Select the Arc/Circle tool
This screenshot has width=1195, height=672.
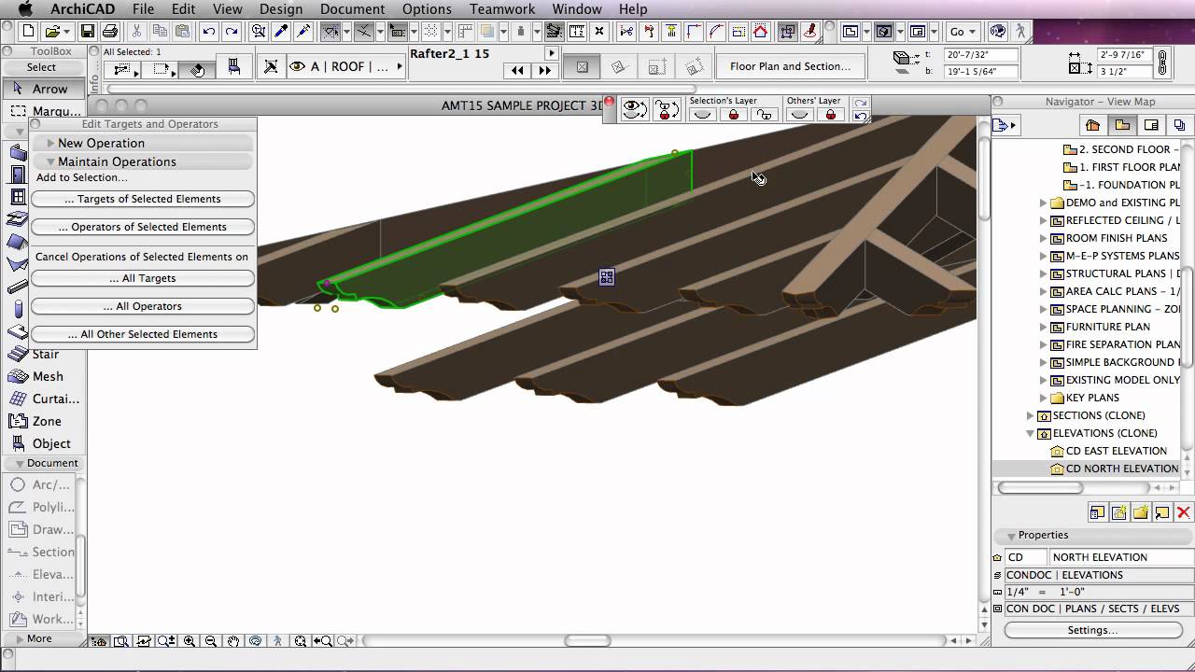tap(41, 484)
